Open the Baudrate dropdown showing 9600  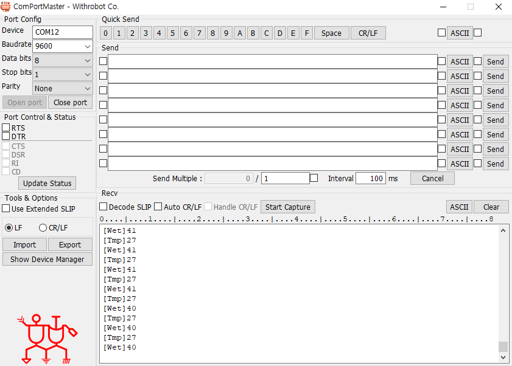63,46
